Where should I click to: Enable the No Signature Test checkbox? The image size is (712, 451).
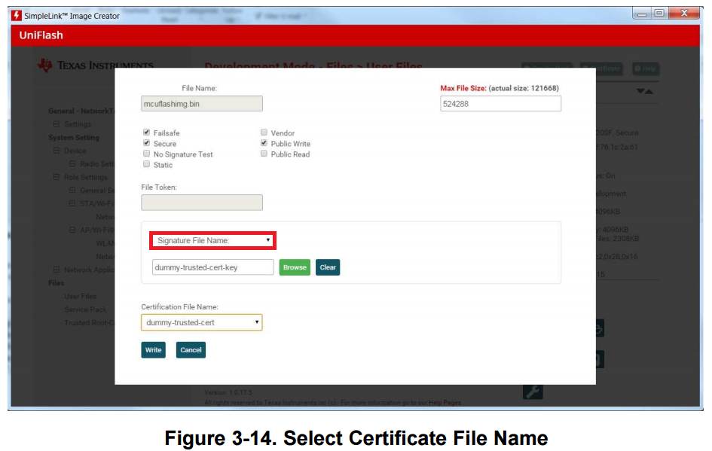(146, 154)
